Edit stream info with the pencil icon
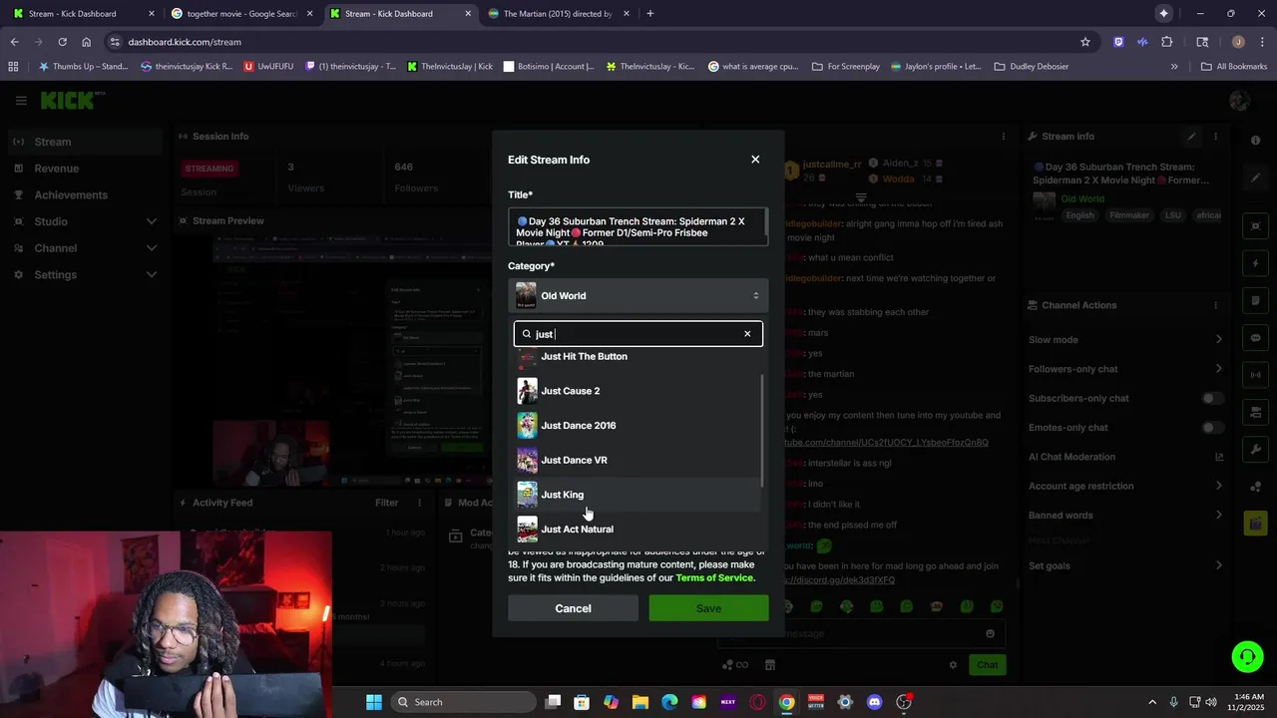The height and width of the screenshot is (718, 1277). point(1191,137)
